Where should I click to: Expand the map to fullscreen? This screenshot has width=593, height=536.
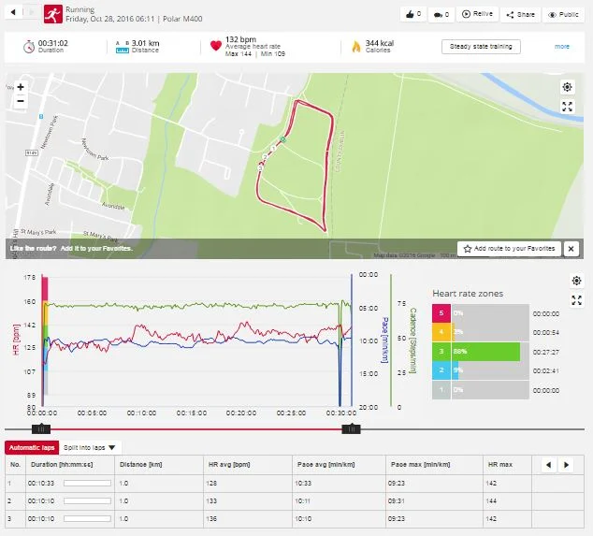(567, 107)
